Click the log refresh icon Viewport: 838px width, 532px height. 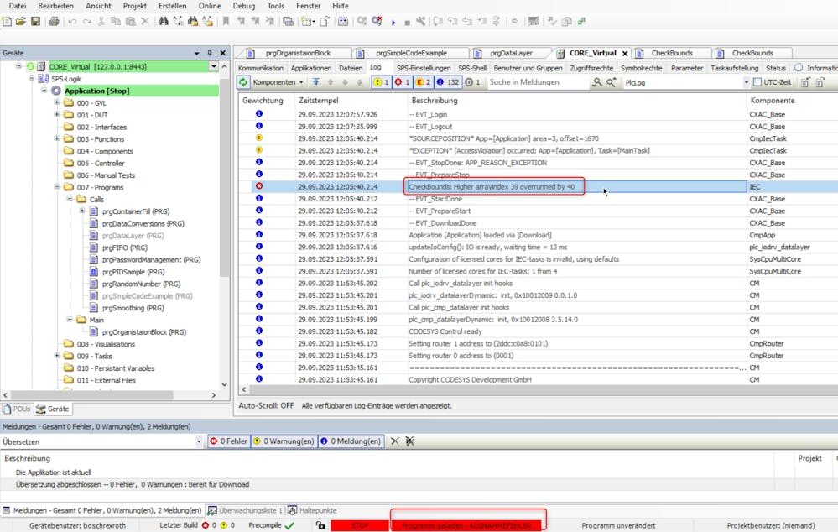243,82
